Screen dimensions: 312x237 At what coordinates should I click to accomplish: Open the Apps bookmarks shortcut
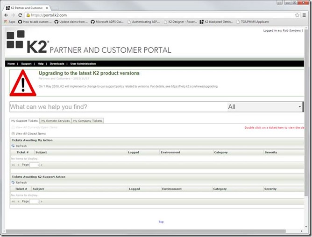[9, 21]
